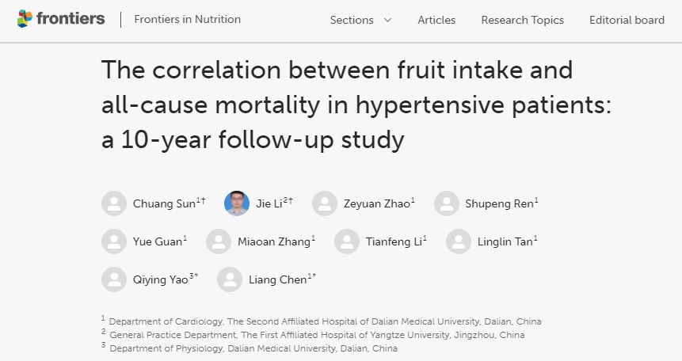Viewport: 682px width, 361px height.
Task: Open Chuang Sun's avatar icon
Action: 114,203
